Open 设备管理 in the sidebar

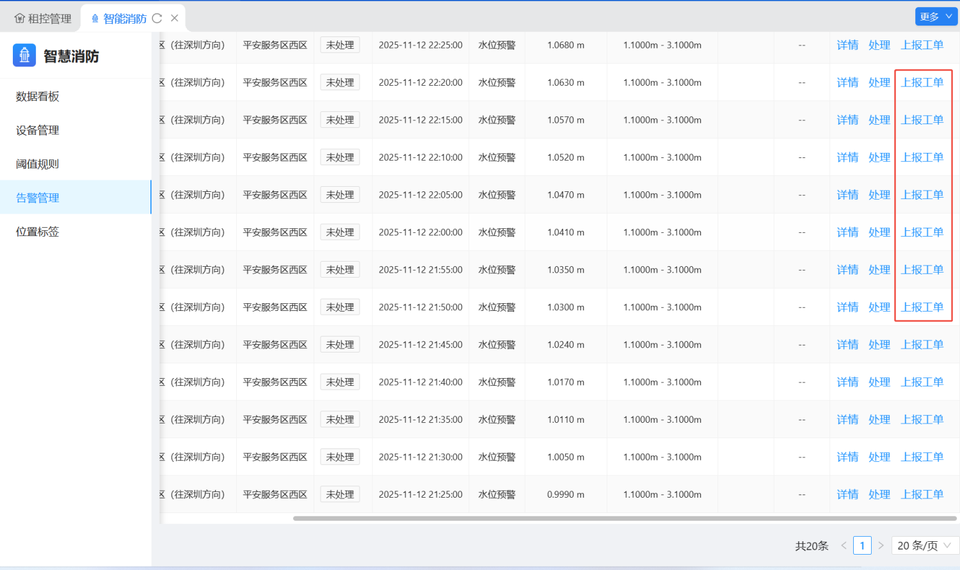pyautogui.click(x=38, y=131)
